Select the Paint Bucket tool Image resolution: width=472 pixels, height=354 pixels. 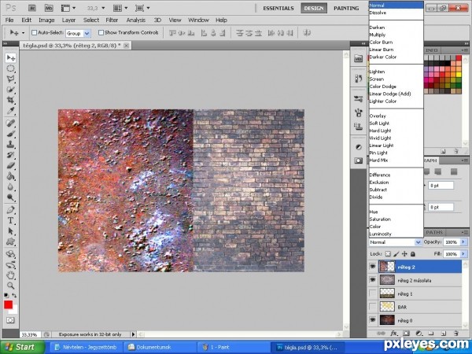(10, 176)
